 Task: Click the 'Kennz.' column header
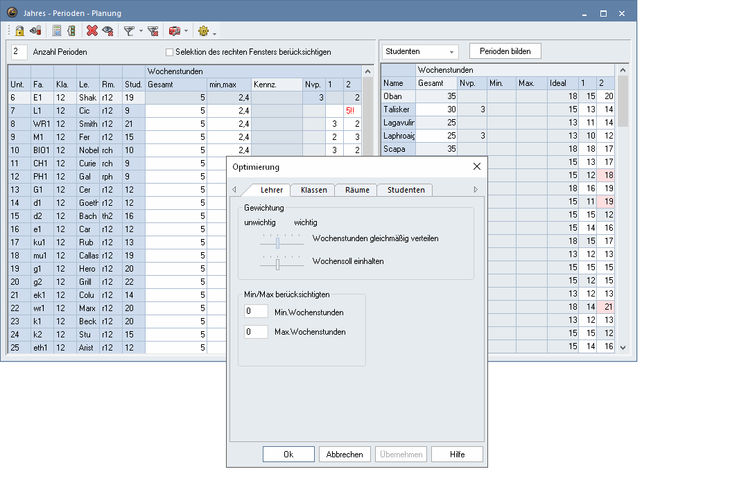pyautogui.click(x=277, y=85)
